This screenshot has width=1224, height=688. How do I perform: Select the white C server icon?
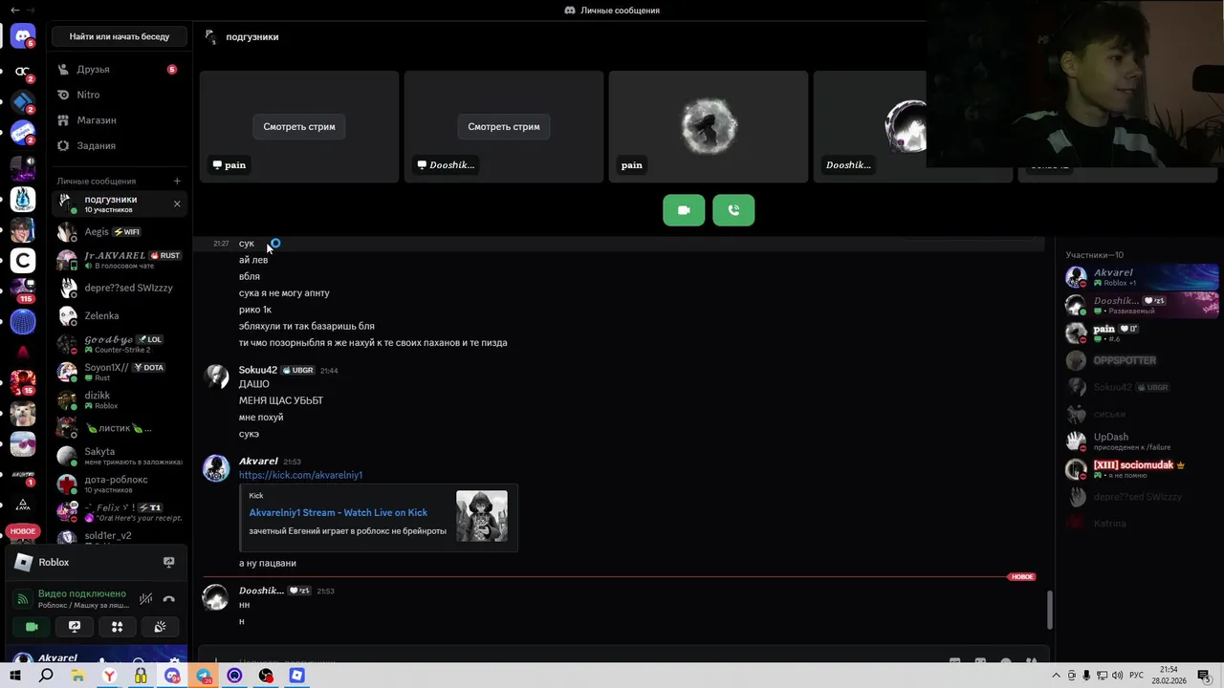click(23, 260)
